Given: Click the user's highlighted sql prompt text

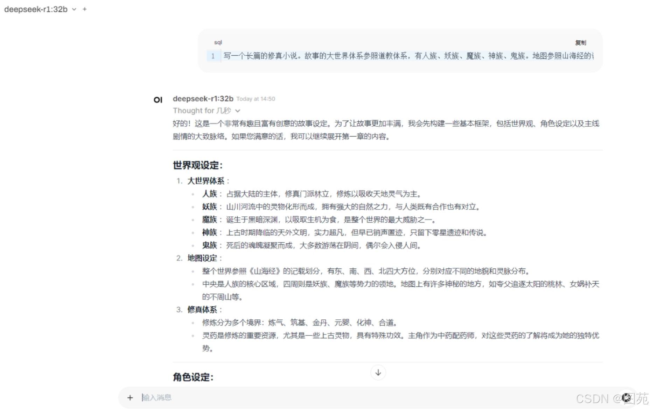Looking at the screenshot, I should [x=385, y=56].
